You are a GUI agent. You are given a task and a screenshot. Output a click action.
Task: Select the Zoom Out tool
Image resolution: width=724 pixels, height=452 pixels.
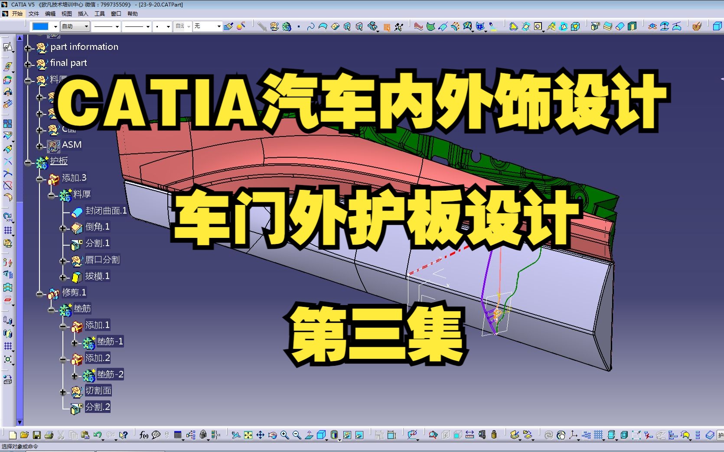[x=296, y=435]
